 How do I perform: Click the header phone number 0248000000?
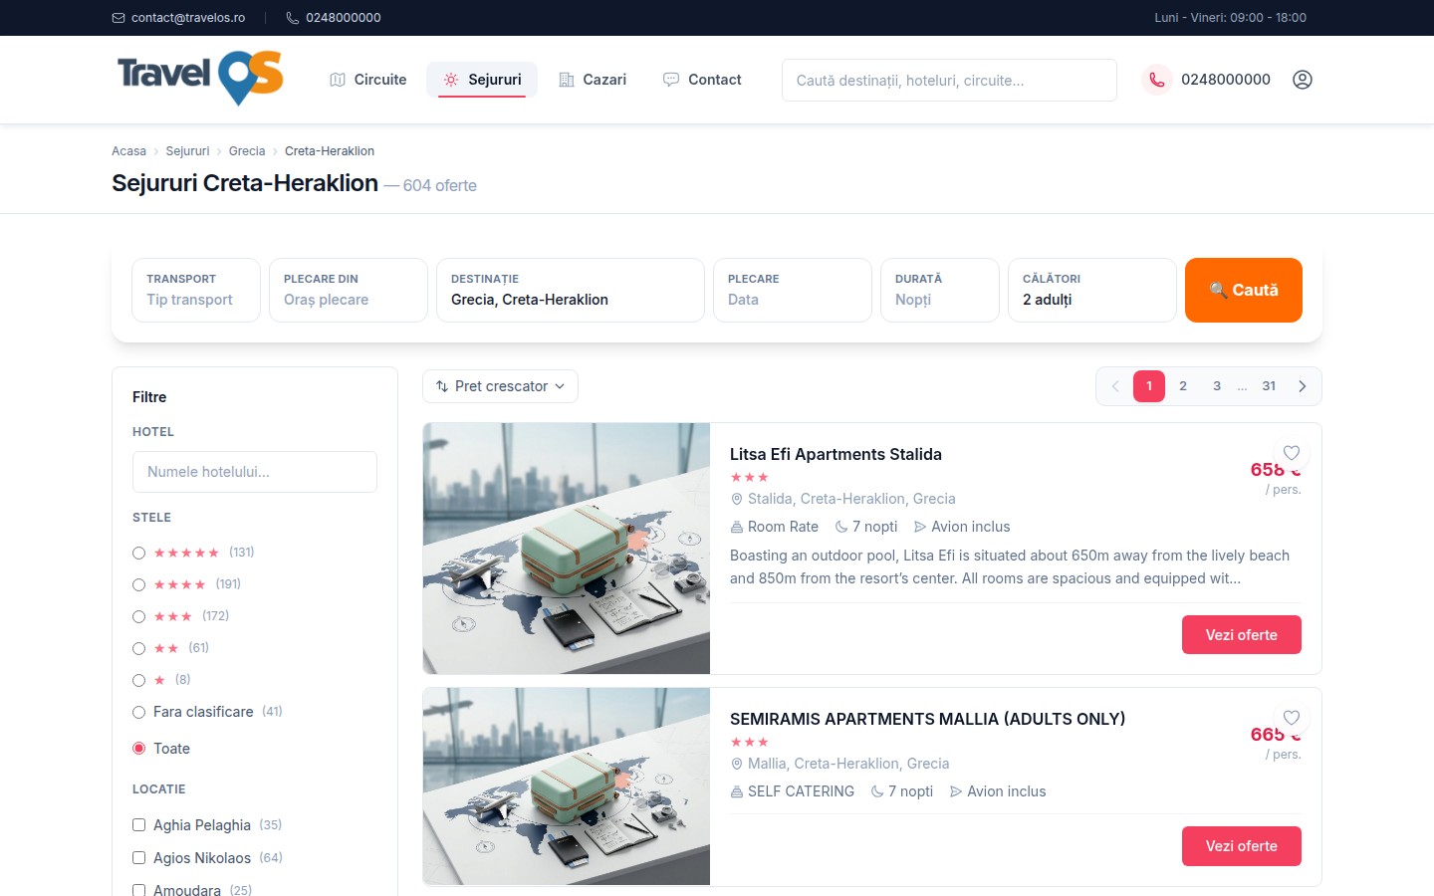tap(1226, 80)
